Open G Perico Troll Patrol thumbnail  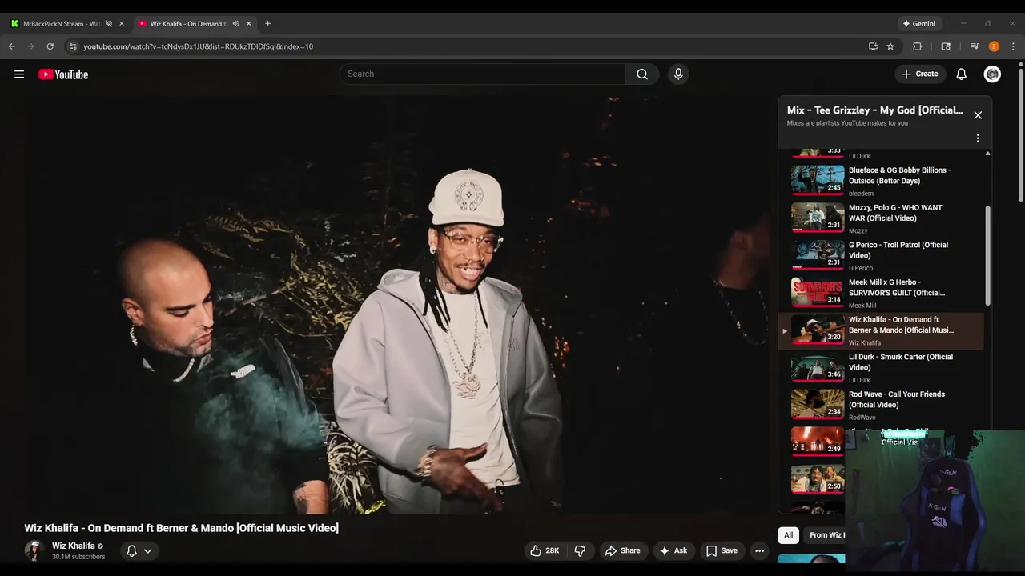[x=818, y=255]
